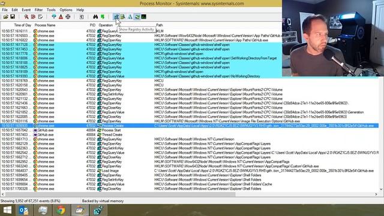Open the Process Tree toolbar icon
The width and height of the screenshot is (384, 216).
coord(82,17)
